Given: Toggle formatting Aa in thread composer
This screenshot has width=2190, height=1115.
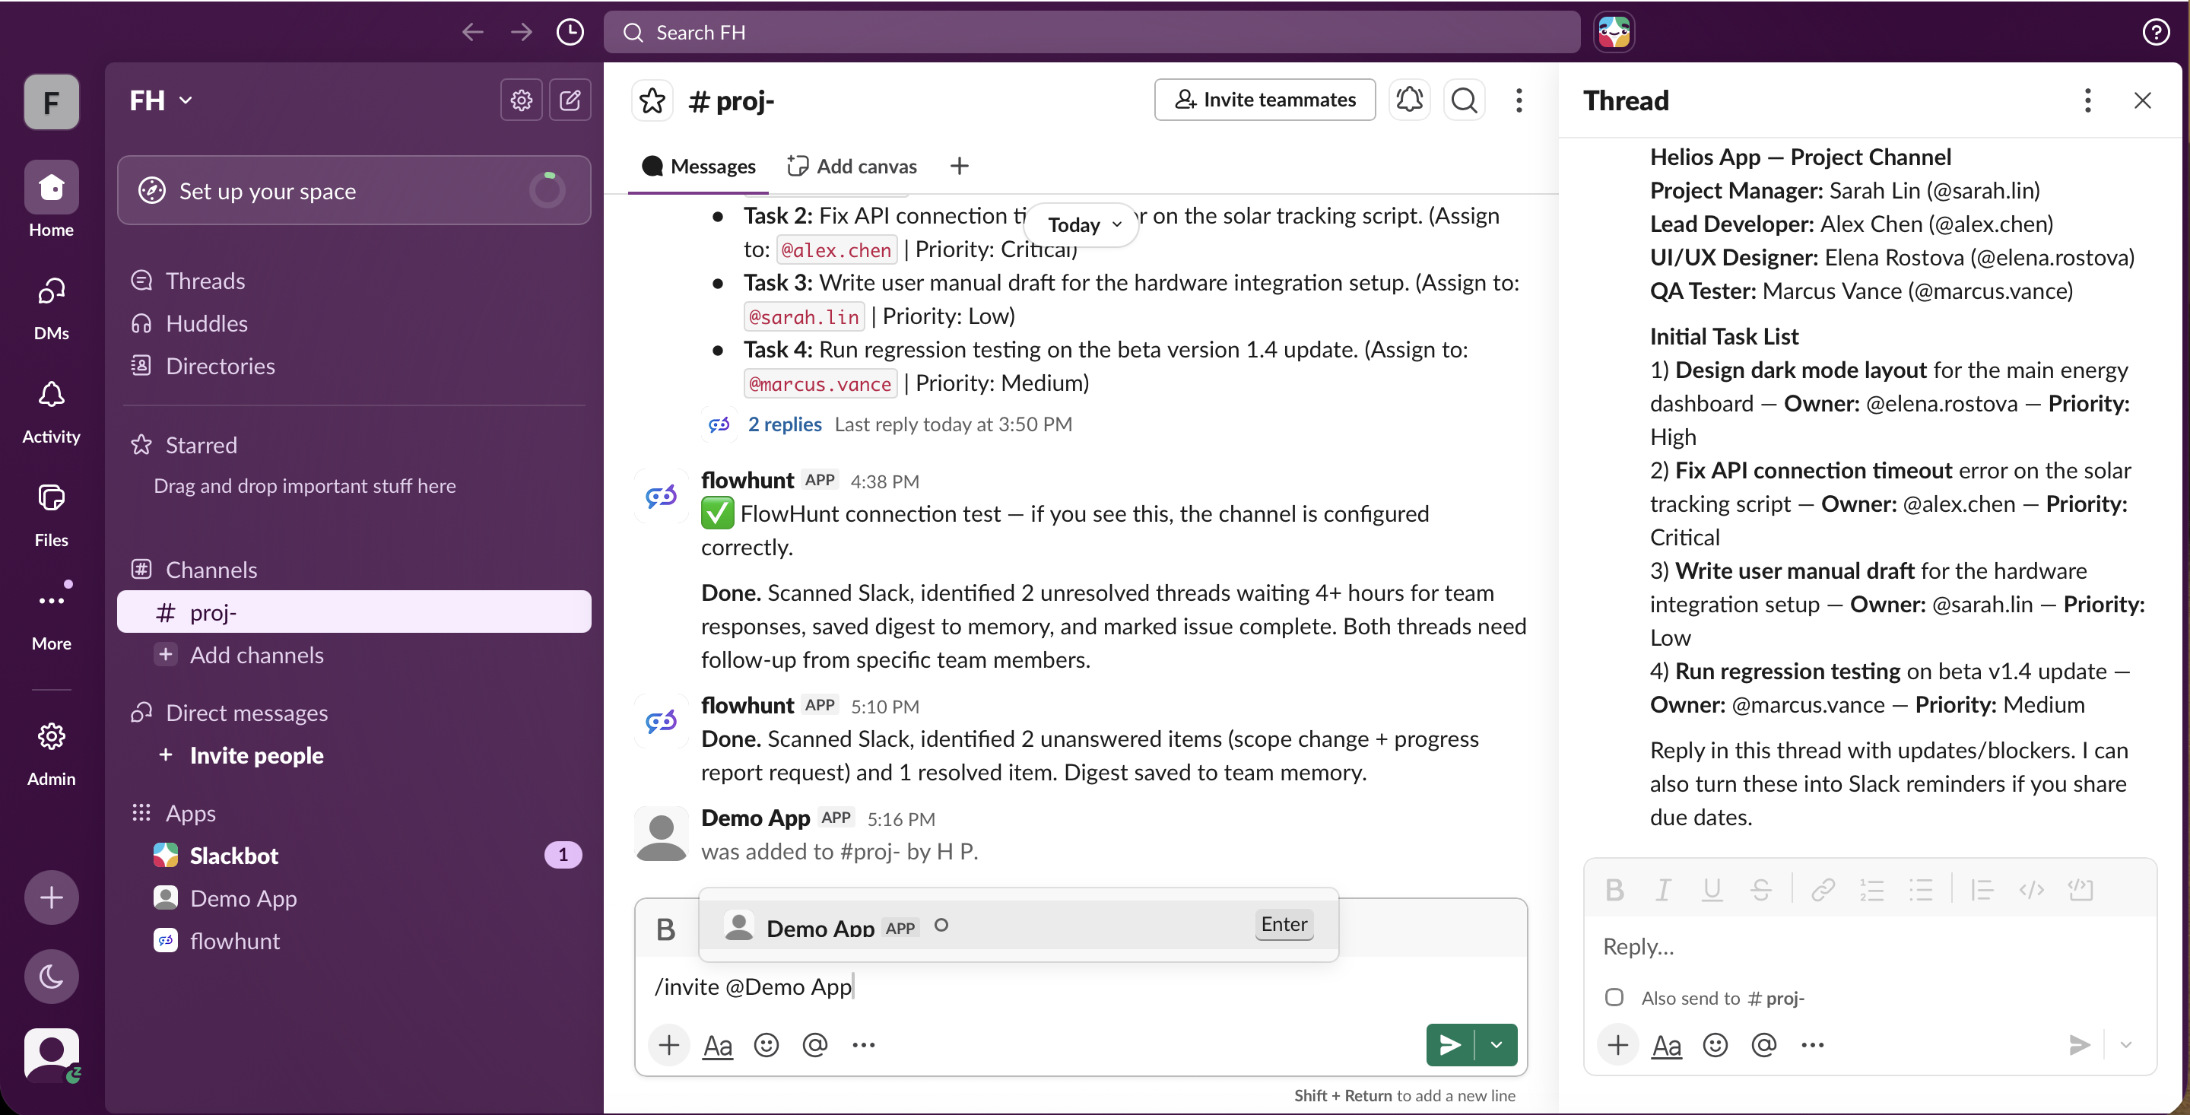Looking at the screenshot, I should (x=1666, y=1044).
